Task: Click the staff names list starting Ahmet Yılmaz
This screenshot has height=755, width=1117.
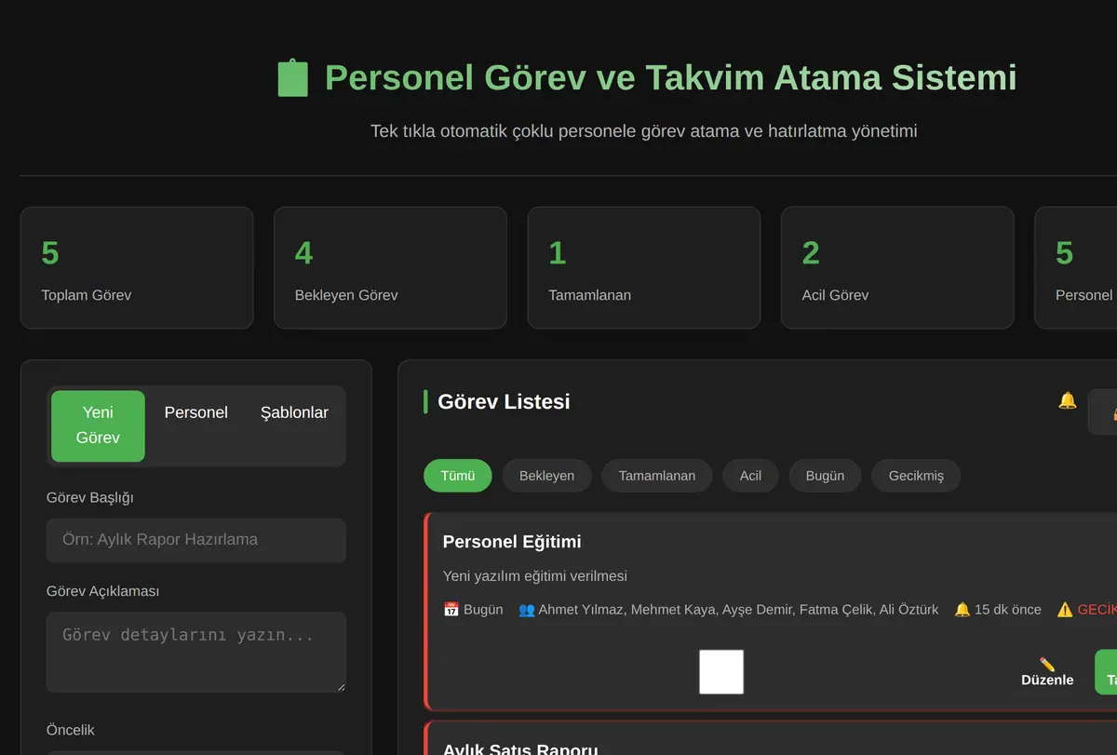Action: click(x=738, y=610)
